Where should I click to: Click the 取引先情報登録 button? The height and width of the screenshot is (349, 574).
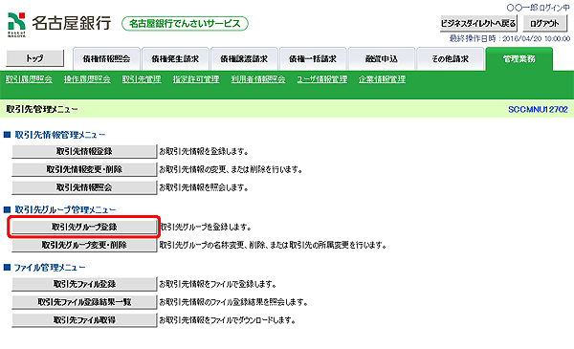(x=84, y=151)
